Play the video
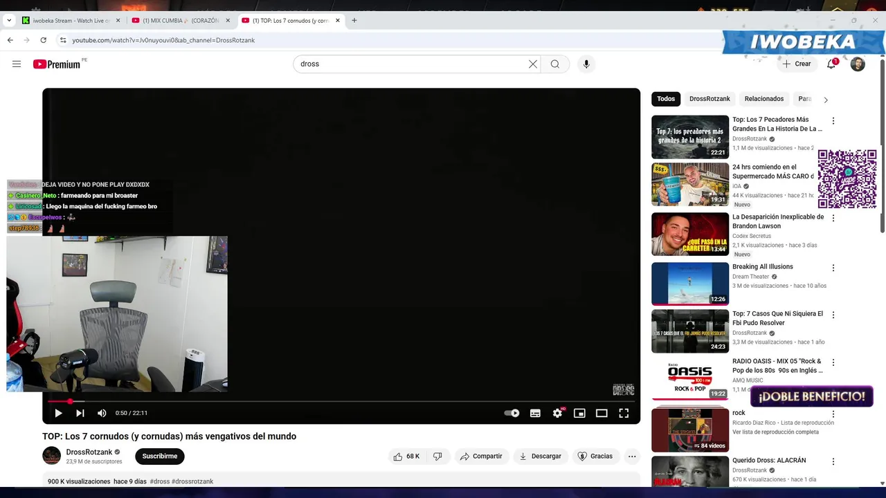Screen dimensions: 886x498 58,413
